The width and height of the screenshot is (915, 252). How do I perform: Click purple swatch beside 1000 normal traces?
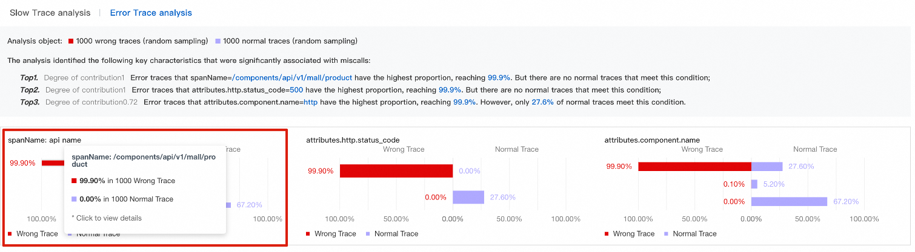pos(218,41)
